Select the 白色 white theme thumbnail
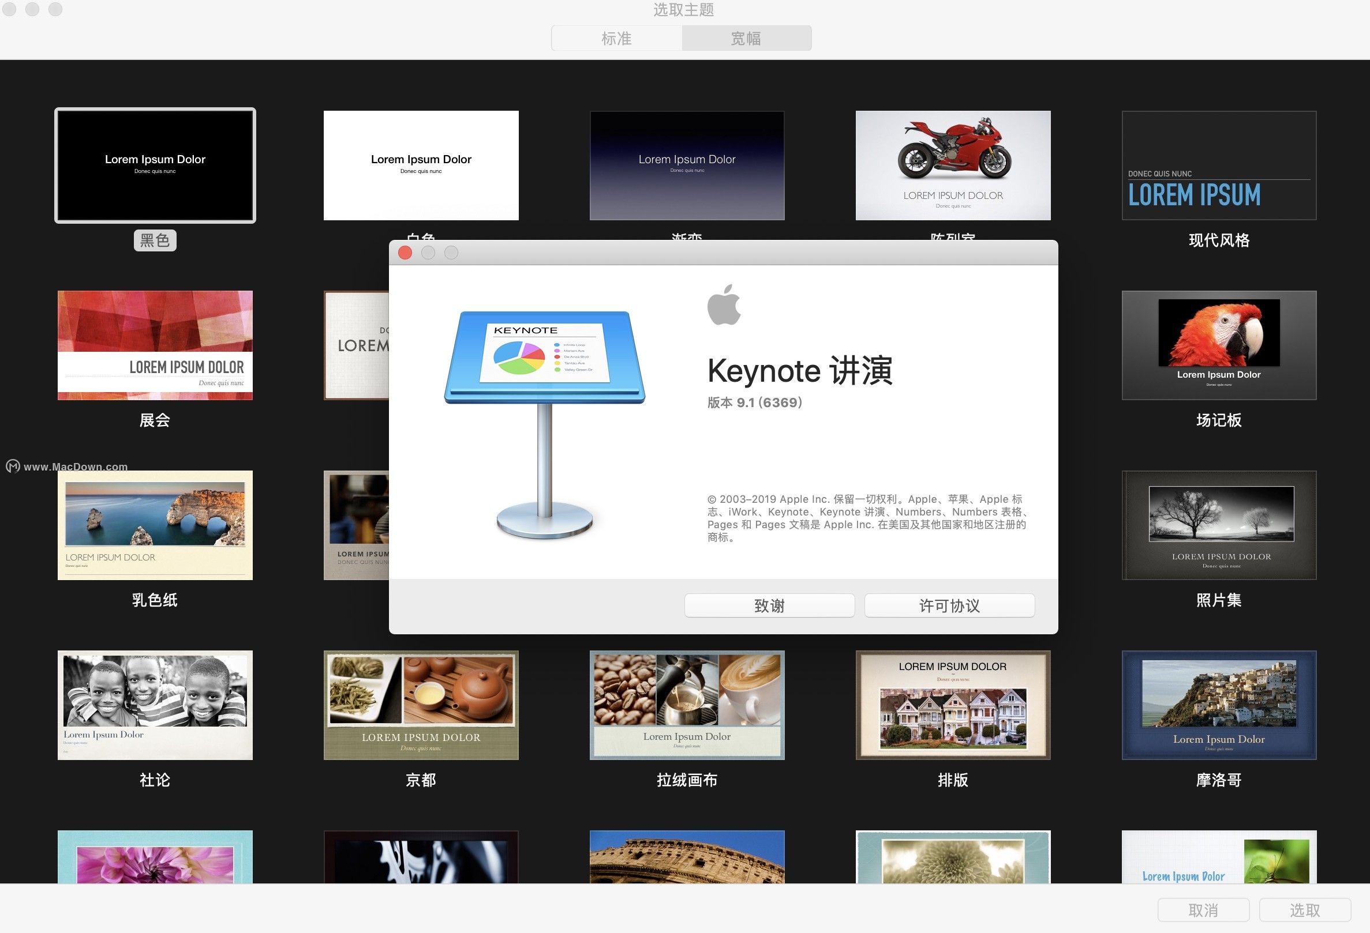This screenshot has height=933, width=1370. [x=421, y=165]
